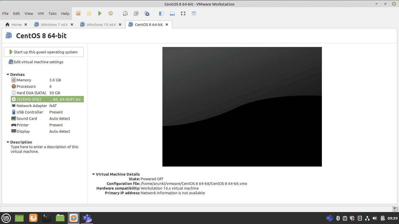Click the configuration file path text
Viewport: 399px width, 224px height.
point(194,183)
